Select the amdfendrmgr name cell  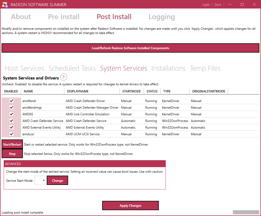point(32,108)
